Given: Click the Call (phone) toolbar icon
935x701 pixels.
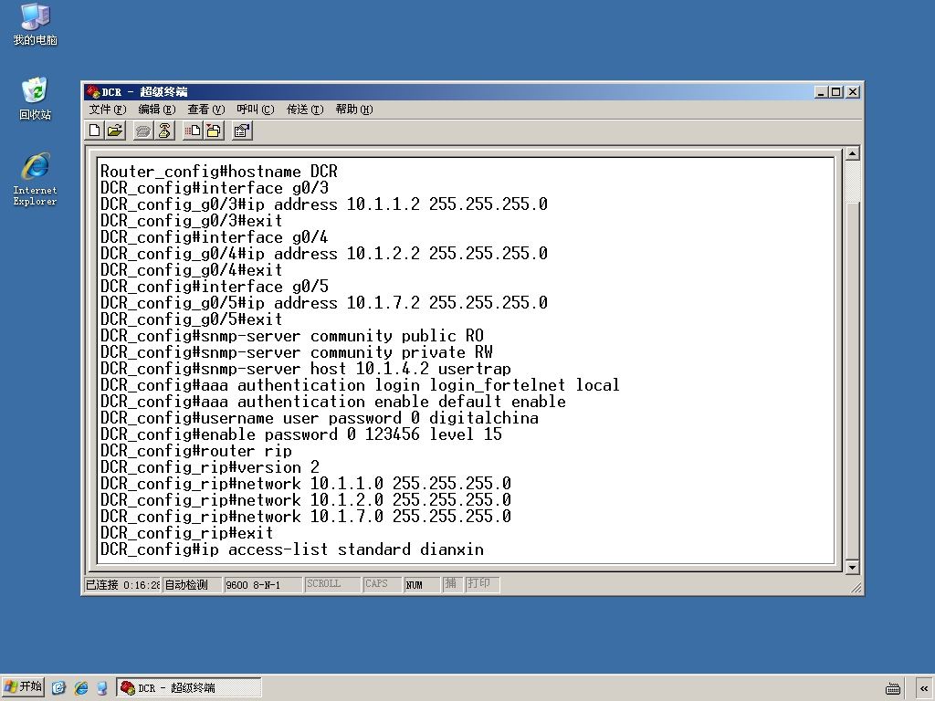Looking at the screenshot, I should point(143,131).
